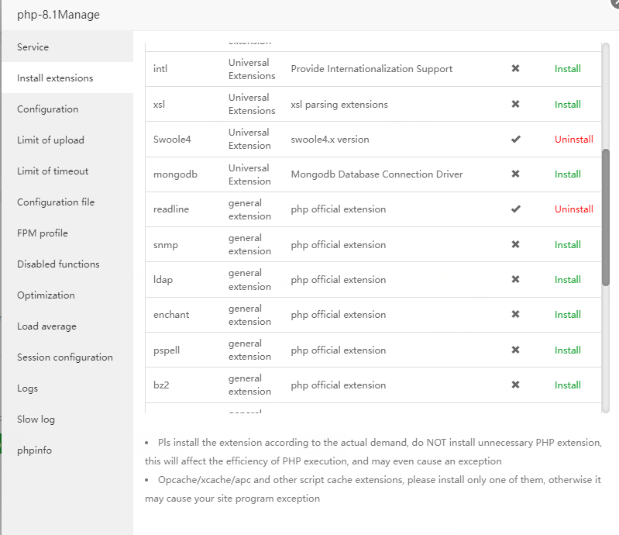Uninstall the readline extension

[x=573, y=209]
